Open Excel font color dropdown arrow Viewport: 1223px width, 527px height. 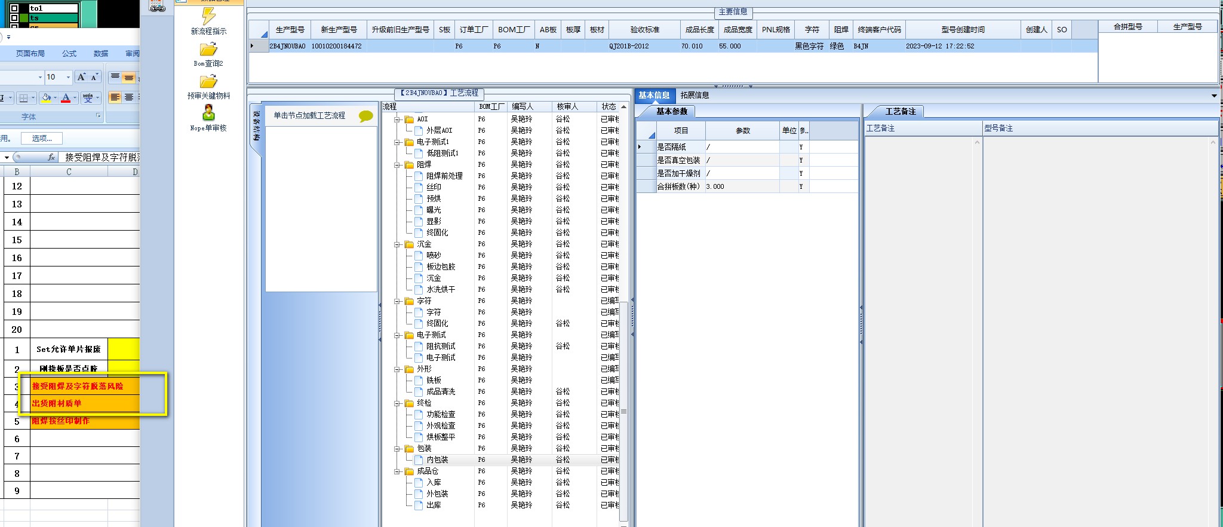(75, 97)
